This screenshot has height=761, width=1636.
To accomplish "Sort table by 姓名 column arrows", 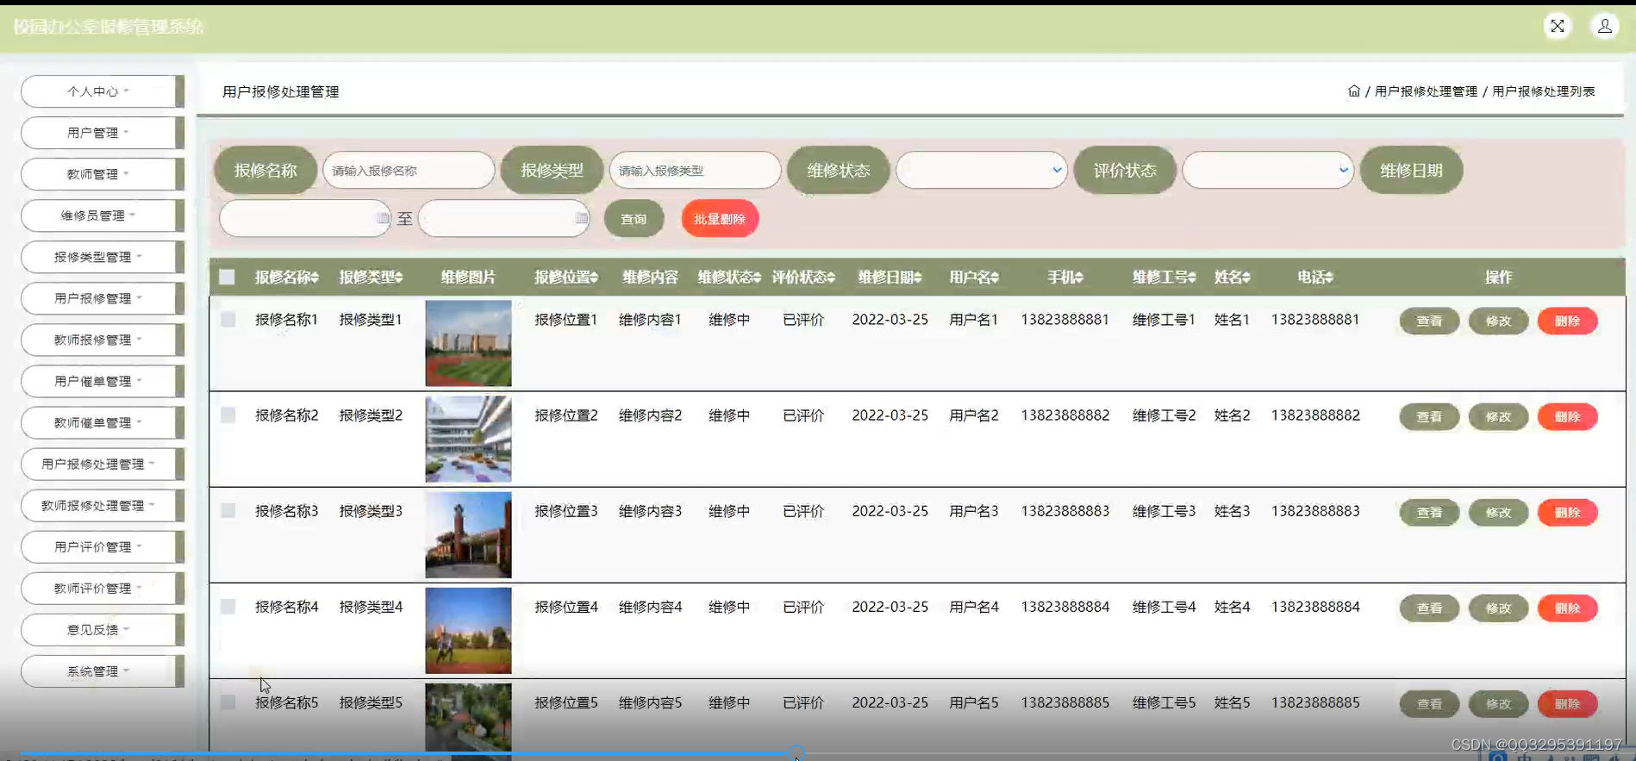I will pos(1246,278).
